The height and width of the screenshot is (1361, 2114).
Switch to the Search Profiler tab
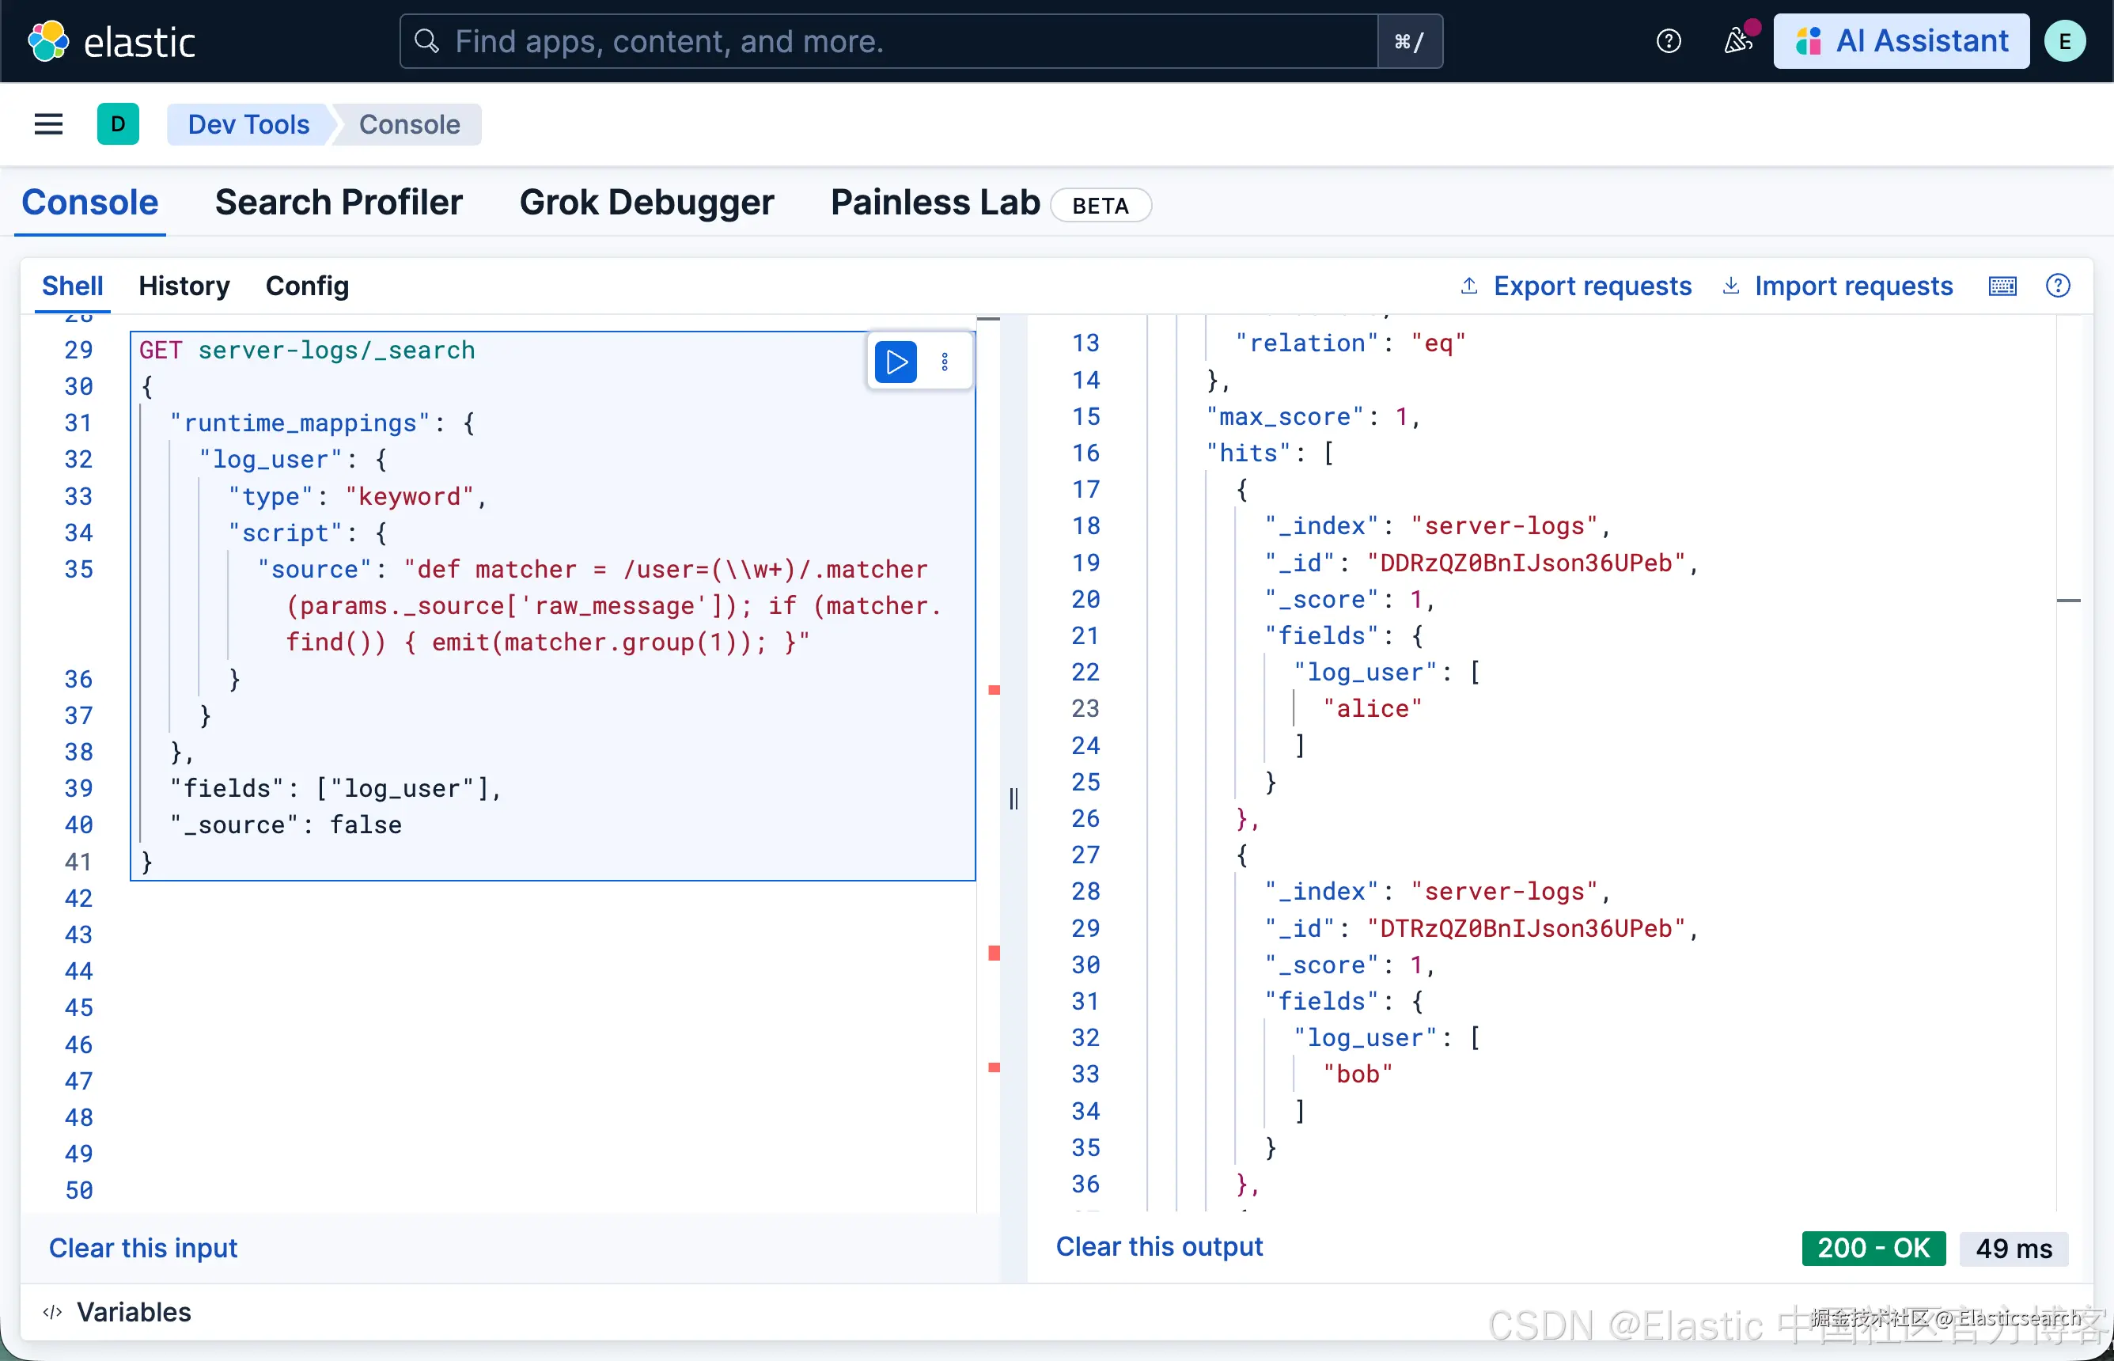tap(339, 203)
